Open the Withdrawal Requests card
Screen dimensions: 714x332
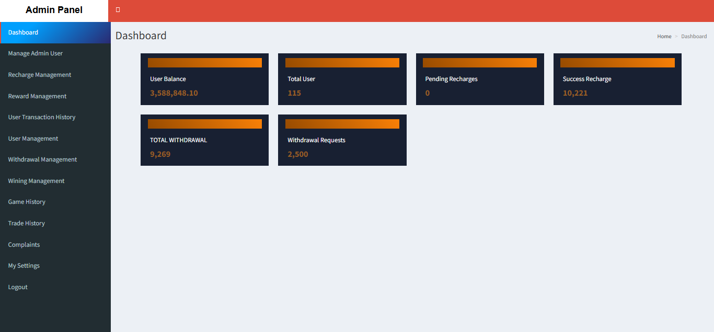[342, 141]
